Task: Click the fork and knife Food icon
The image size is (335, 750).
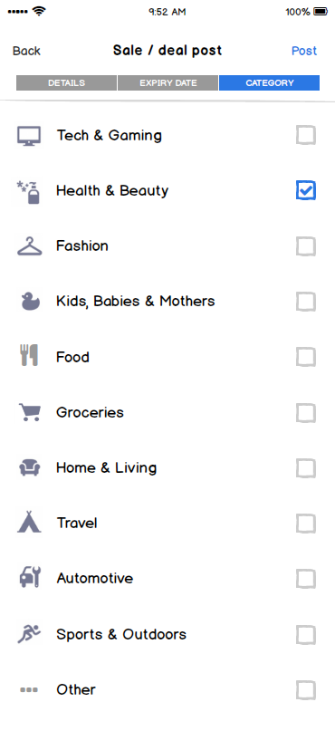Action: [29, 355]
